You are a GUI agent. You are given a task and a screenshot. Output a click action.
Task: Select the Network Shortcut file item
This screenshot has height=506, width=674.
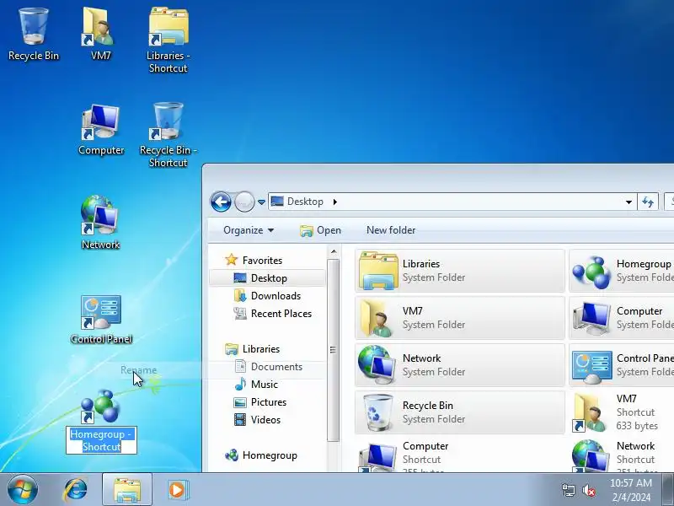[622, 455]
